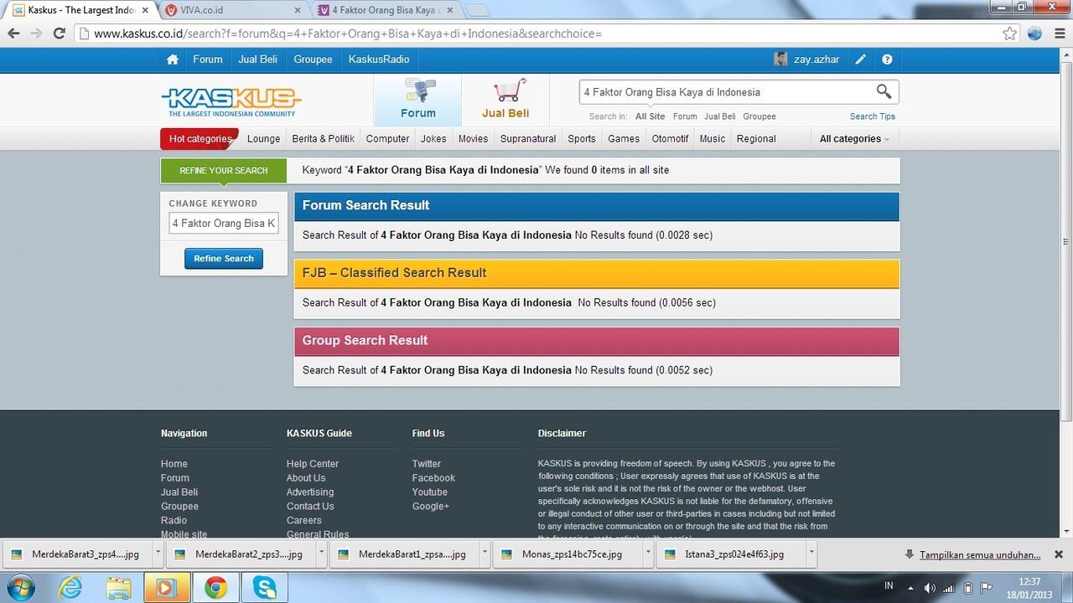Open dropdown for MerdekaBarat3 download
The image size is (1073, 603).
(x=158, y=554)
